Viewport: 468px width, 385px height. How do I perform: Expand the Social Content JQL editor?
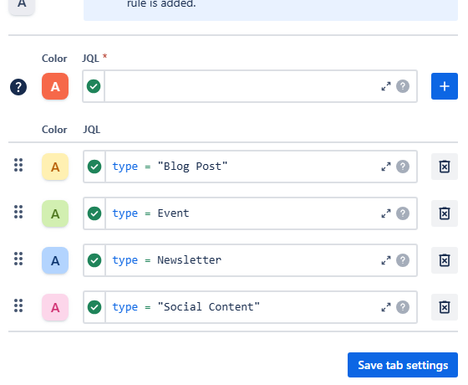click(x=386, y=307)
